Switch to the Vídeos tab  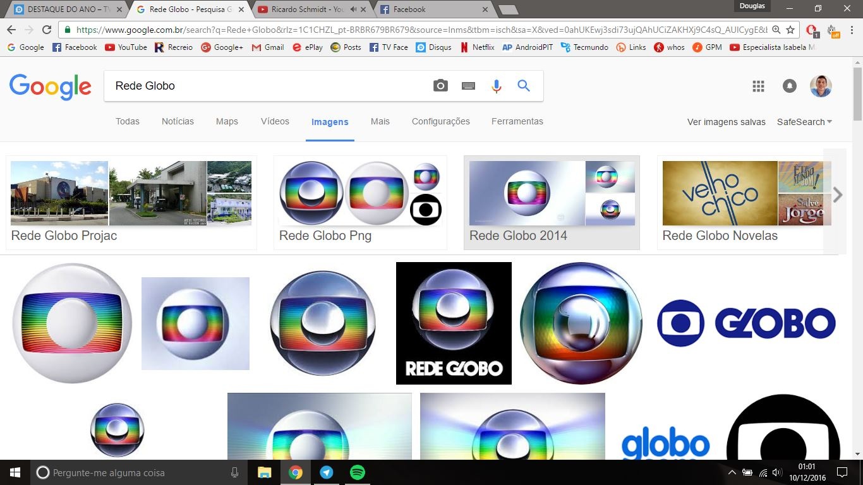[275, 121]
